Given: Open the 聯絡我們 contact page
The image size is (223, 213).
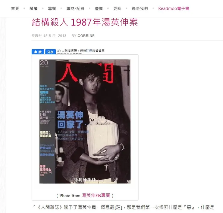Looking at the screenshot, I should point(140,8).
